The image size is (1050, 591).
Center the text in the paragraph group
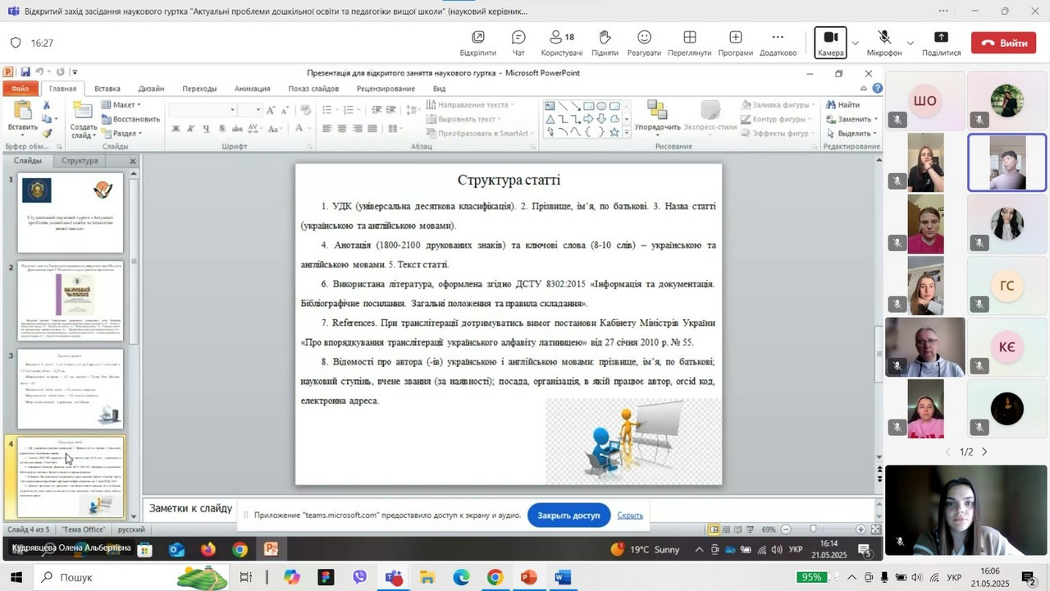pos(342,129)
